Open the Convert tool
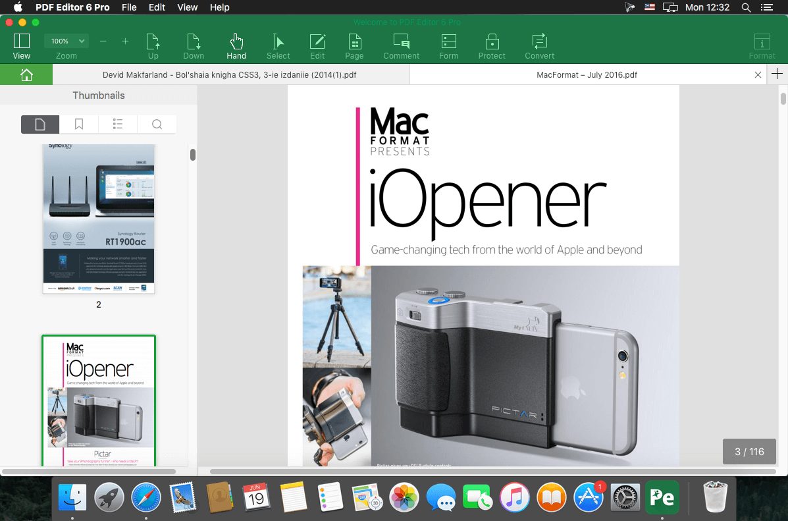 [x=539, y=46]
